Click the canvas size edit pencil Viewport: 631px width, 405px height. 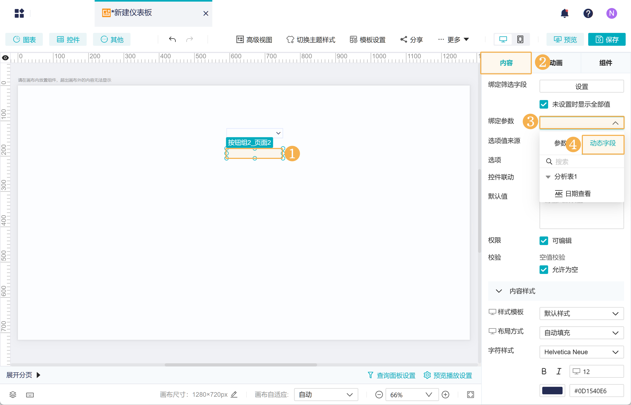click(234, 394)
